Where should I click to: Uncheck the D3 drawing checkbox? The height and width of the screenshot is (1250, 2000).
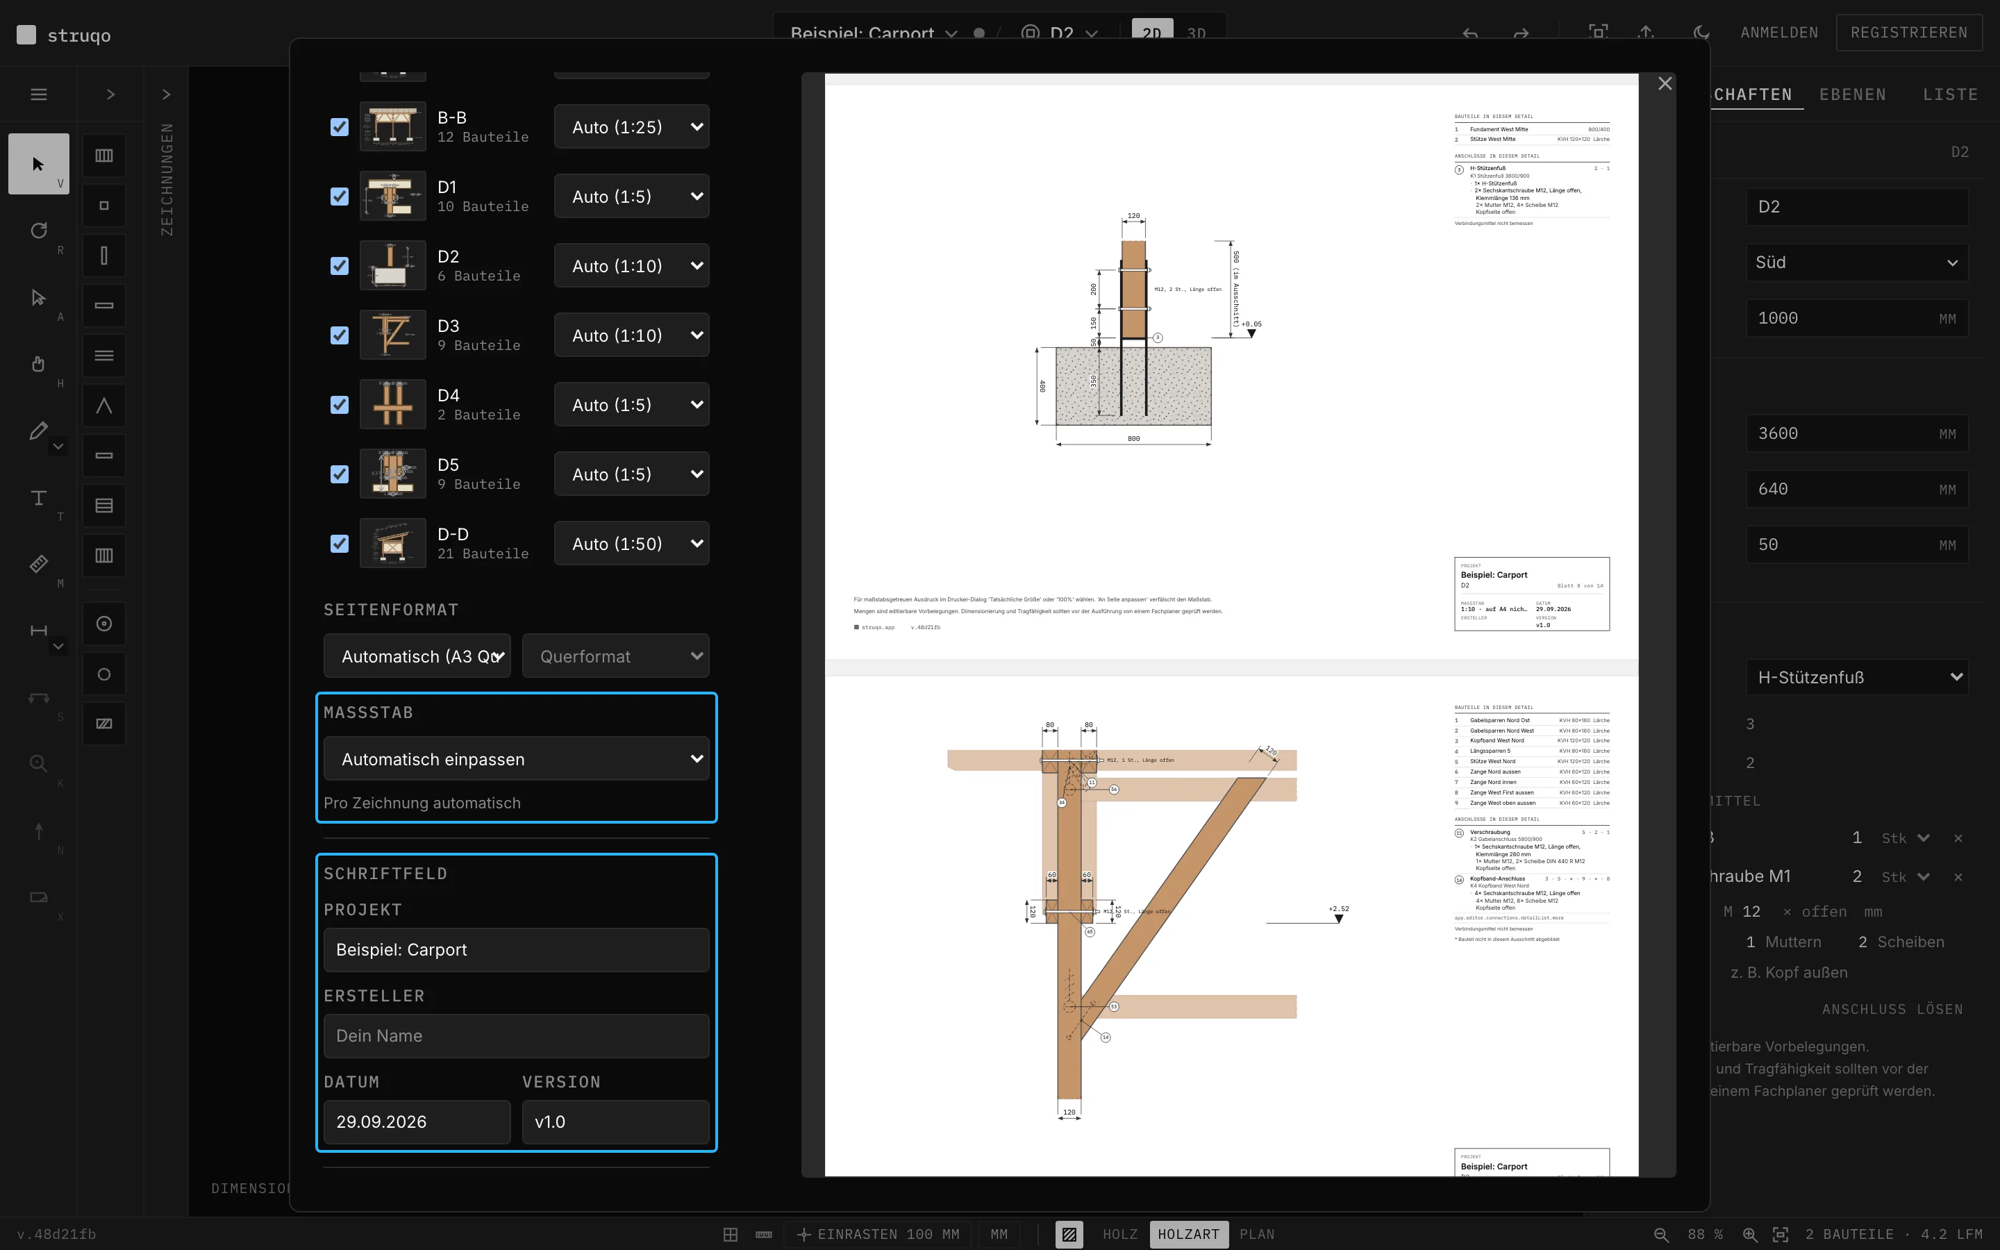pyautogui.click(x=339, y=335)
